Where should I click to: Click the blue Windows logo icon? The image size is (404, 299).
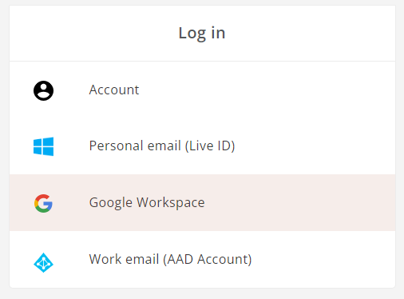pos(43,146)
